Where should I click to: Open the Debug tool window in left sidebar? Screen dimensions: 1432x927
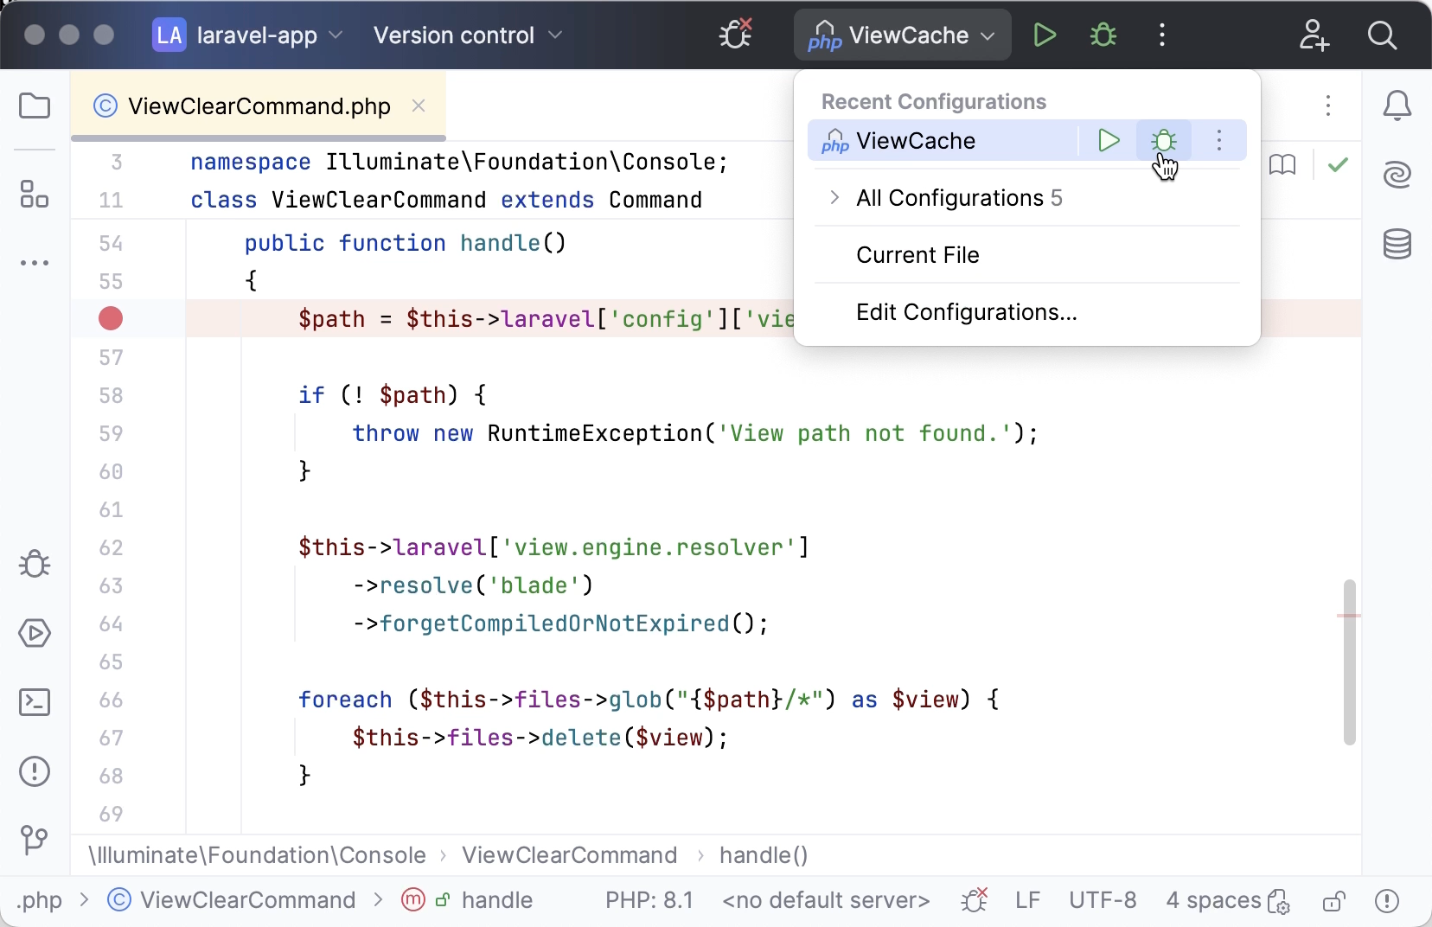(x=35, y=565)
